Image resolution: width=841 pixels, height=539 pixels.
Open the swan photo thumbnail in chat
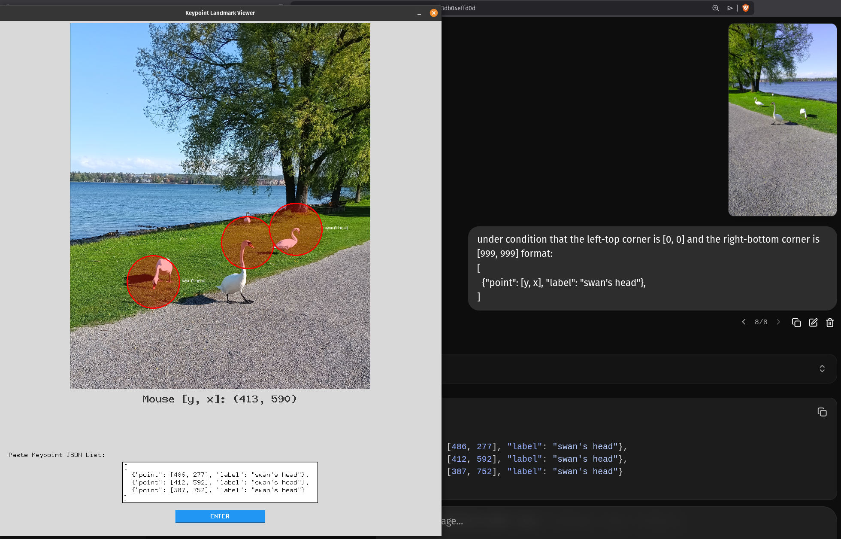coord(782,120)
